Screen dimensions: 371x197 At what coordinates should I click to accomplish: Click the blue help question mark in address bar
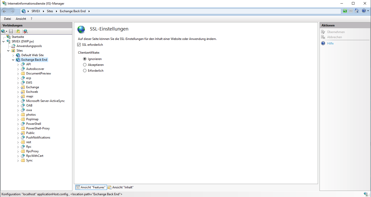coord(363,11)
